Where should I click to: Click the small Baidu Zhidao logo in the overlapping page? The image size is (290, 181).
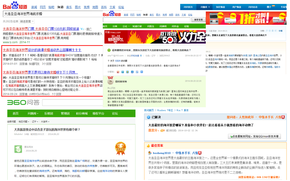[112, 14]
